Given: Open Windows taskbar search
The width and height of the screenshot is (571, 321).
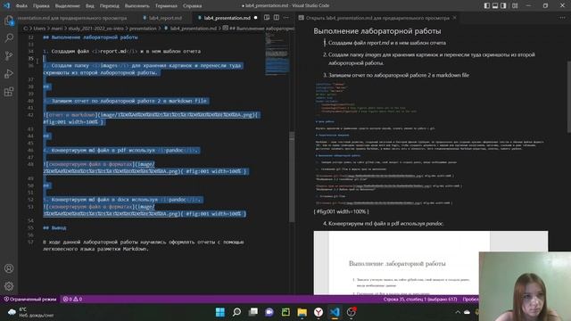Looking at the screenshot, I should 236,312.
